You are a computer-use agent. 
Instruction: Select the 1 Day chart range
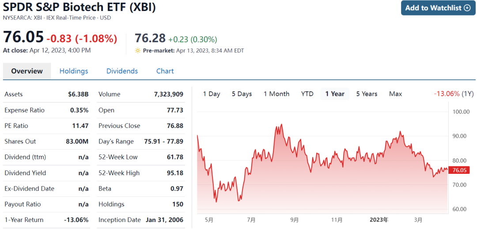click(211, 94)
